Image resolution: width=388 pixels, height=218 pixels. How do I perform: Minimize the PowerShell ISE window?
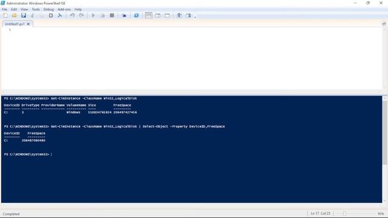tap(355, 3)
